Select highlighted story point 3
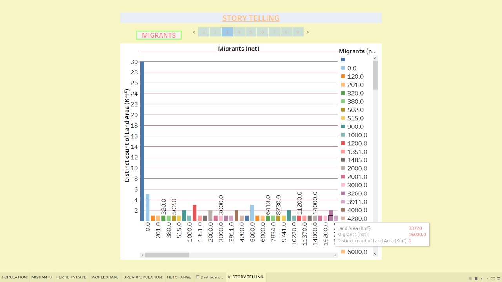 [227, 32]
